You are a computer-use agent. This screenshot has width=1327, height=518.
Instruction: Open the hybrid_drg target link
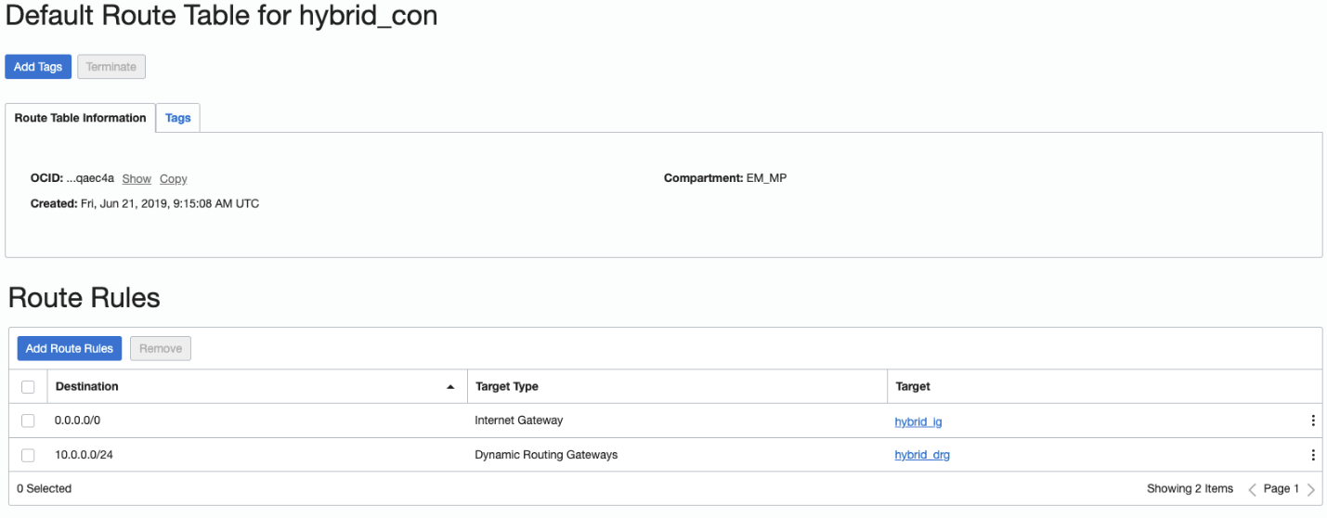coord(922,455)
